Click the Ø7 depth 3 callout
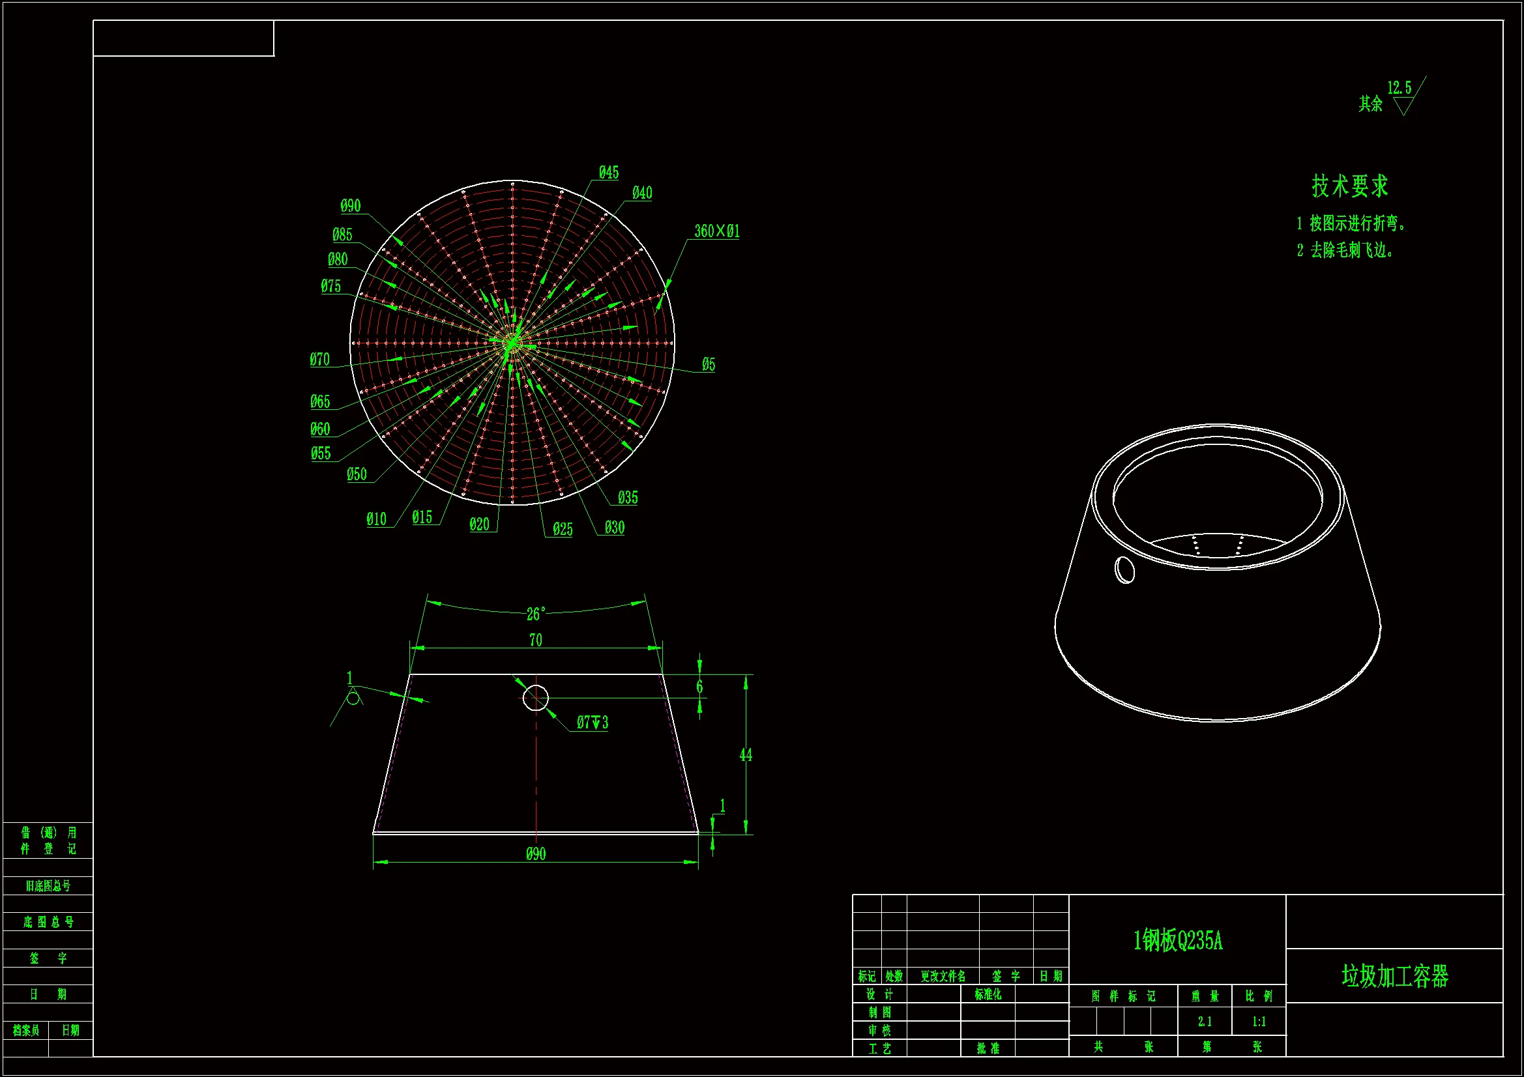Viewport: 1524px width, 1077px height. [592, 723]
